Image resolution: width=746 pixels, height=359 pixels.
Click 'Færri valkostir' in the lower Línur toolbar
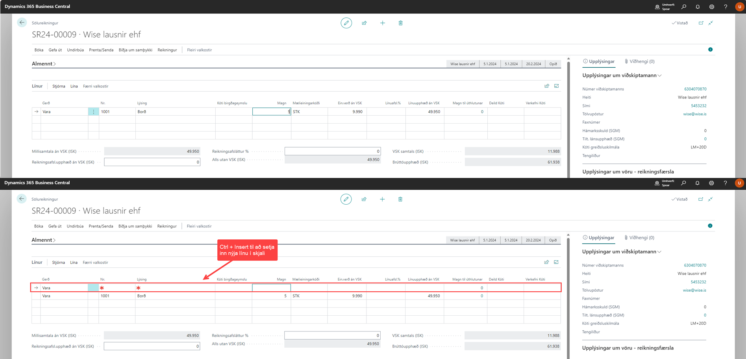[x=95, y=263]
